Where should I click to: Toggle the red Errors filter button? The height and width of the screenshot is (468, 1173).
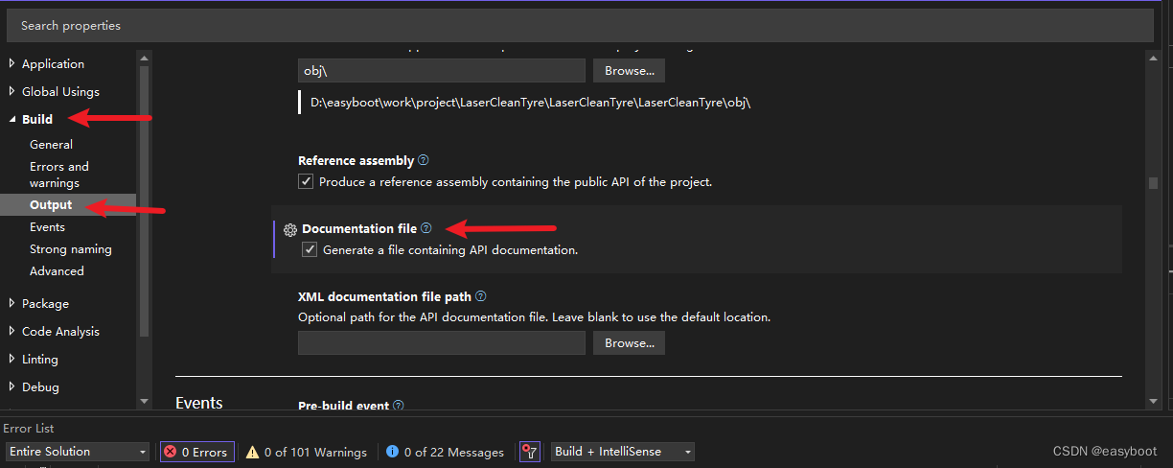pyautogui.click(x=196, y=452)
